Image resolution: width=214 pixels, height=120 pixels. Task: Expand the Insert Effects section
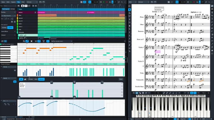[8, 31]
